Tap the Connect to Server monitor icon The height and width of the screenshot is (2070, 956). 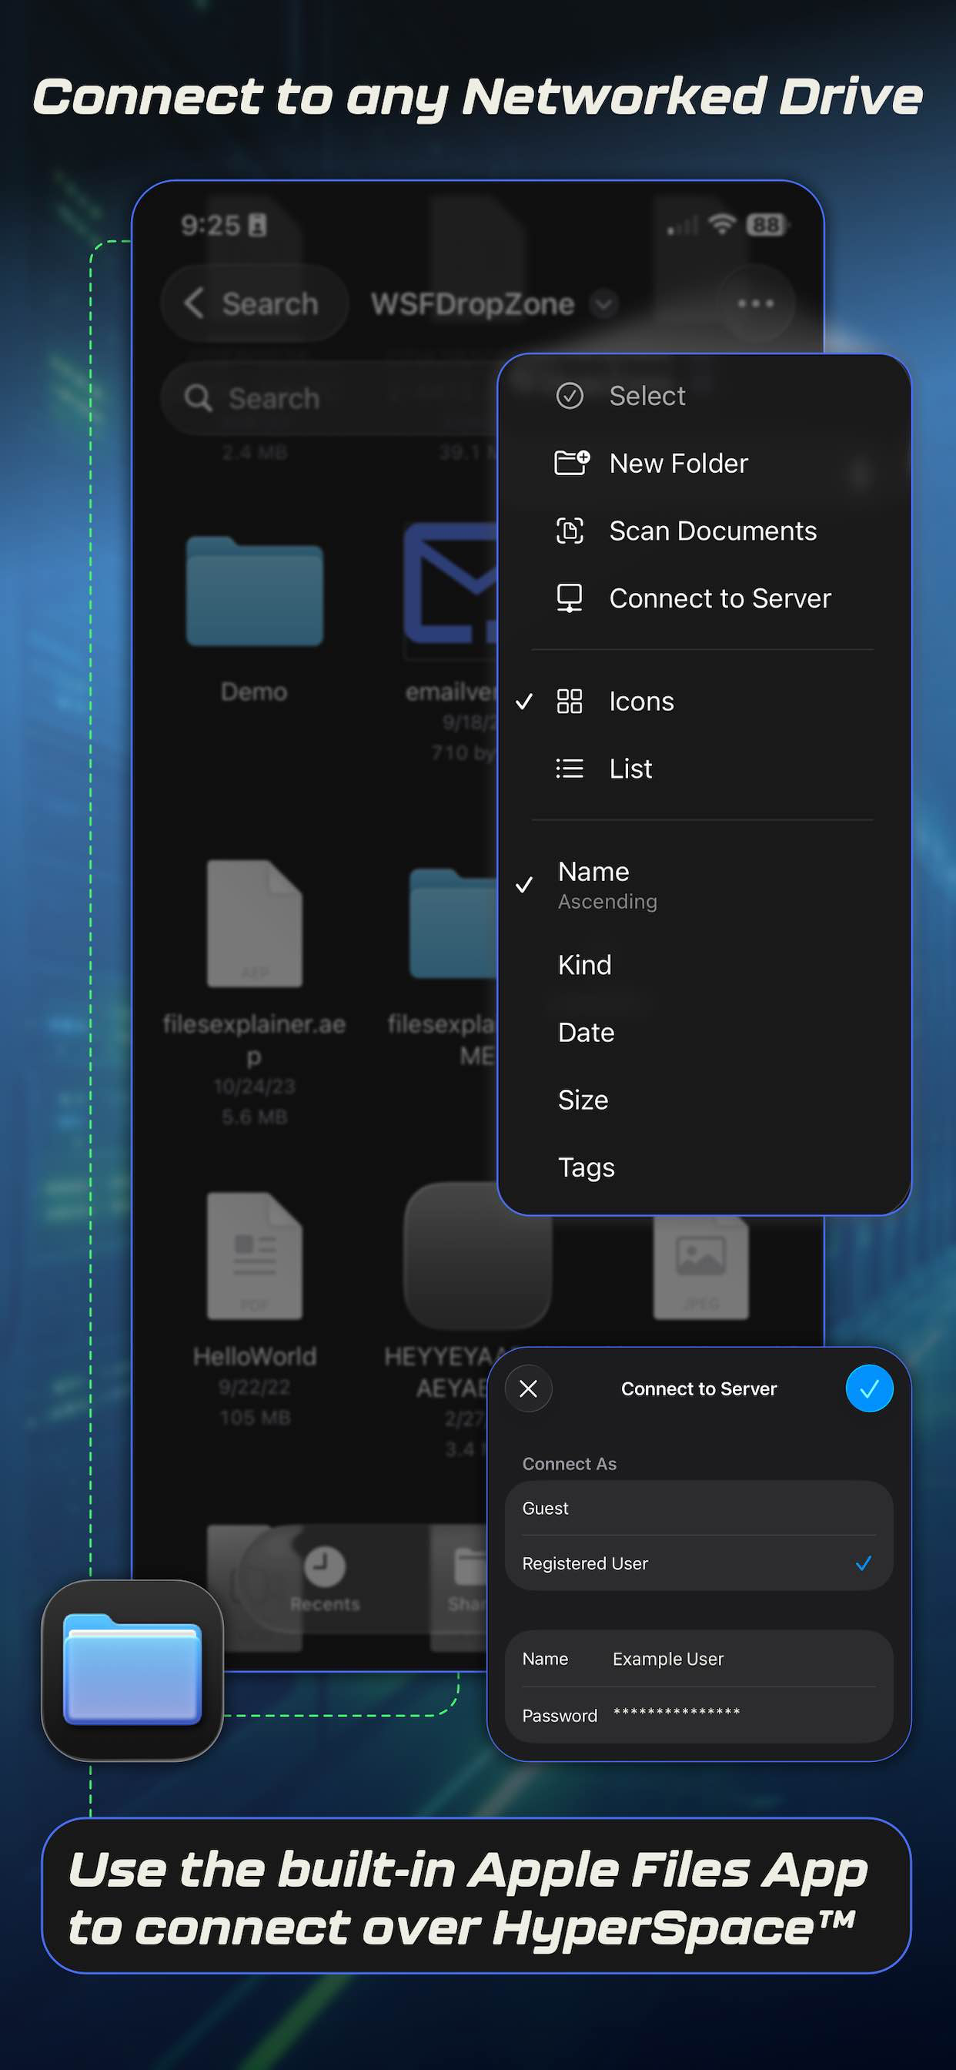coord(570,598)
